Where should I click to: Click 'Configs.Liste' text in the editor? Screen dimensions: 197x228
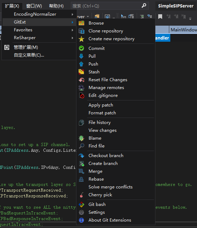(x=59, y=150)
